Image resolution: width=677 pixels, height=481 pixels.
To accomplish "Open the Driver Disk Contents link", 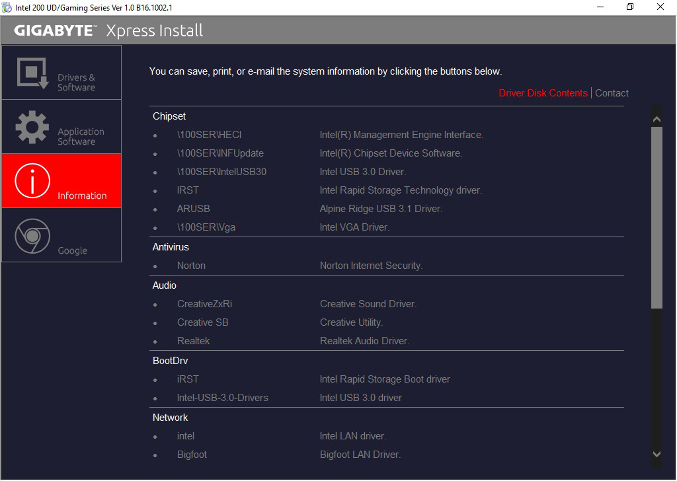I will (542, 93).
